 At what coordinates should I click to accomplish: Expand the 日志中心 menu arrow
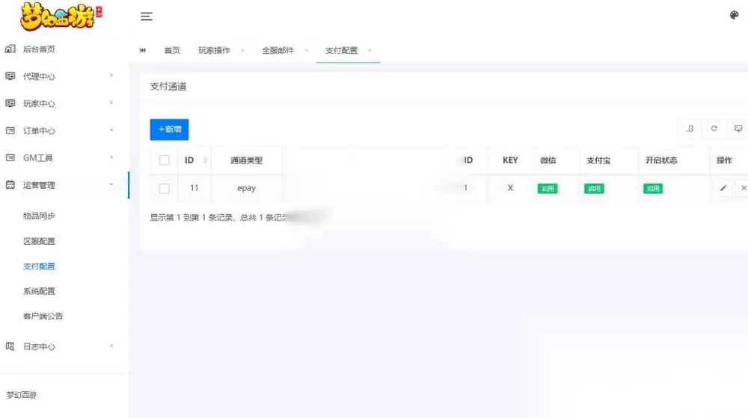click(x=111, y=346)
